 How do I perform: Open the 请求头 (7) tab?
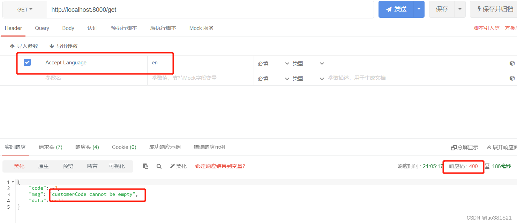tap(51, 147)
